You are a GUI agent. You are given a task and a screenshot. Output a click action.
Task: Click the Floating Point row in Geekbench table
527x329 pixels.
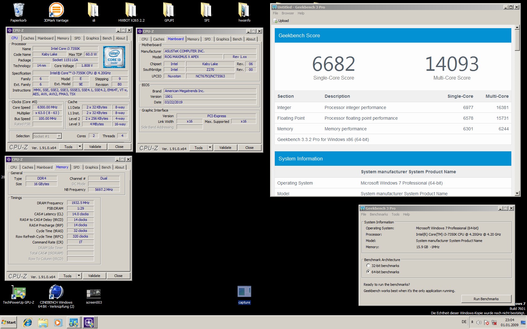[x=393, y=118]
